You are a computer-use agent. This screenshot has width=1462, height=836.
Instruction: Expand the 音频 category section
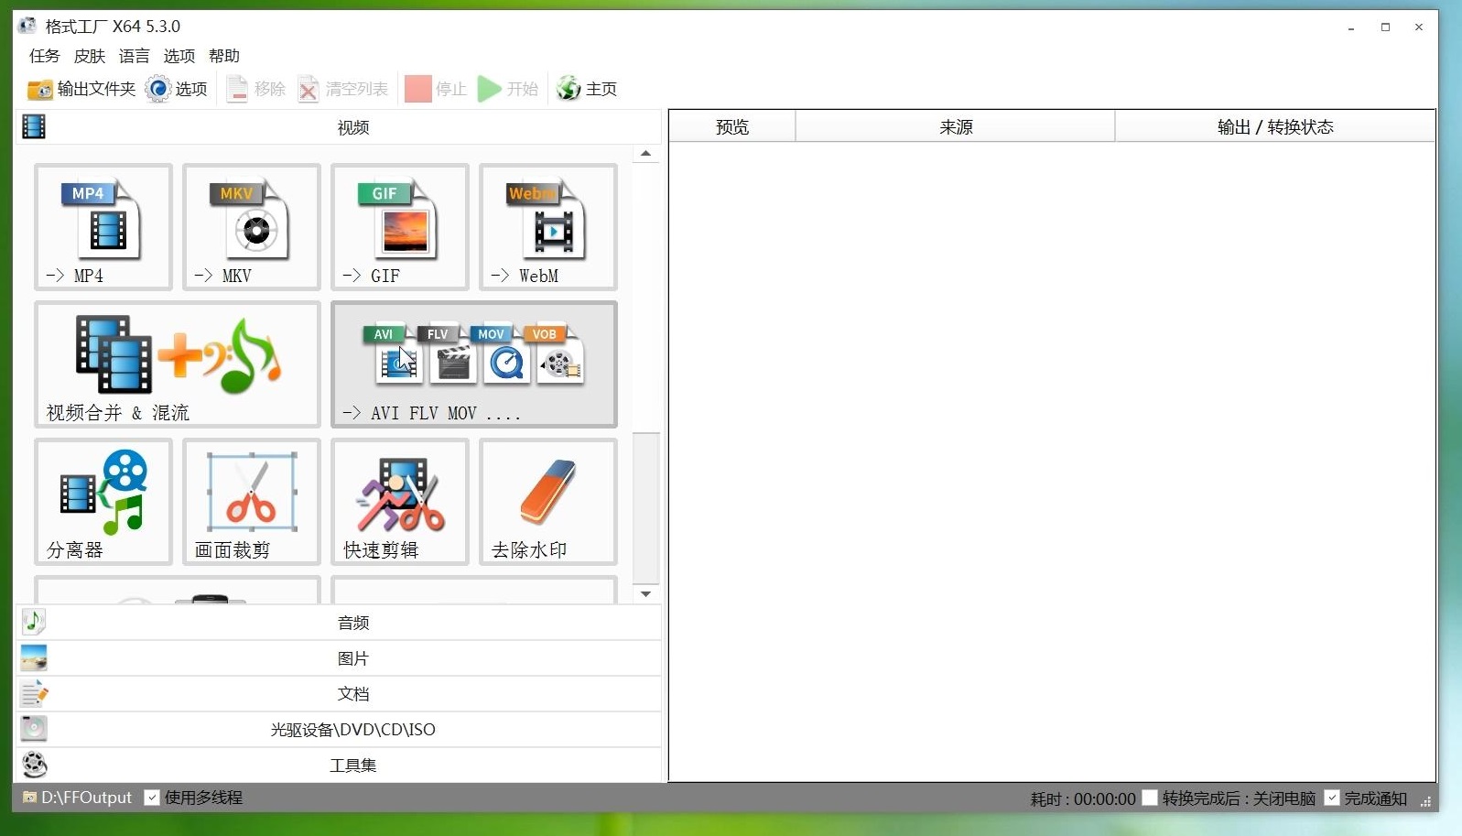[x=339, y=623]
